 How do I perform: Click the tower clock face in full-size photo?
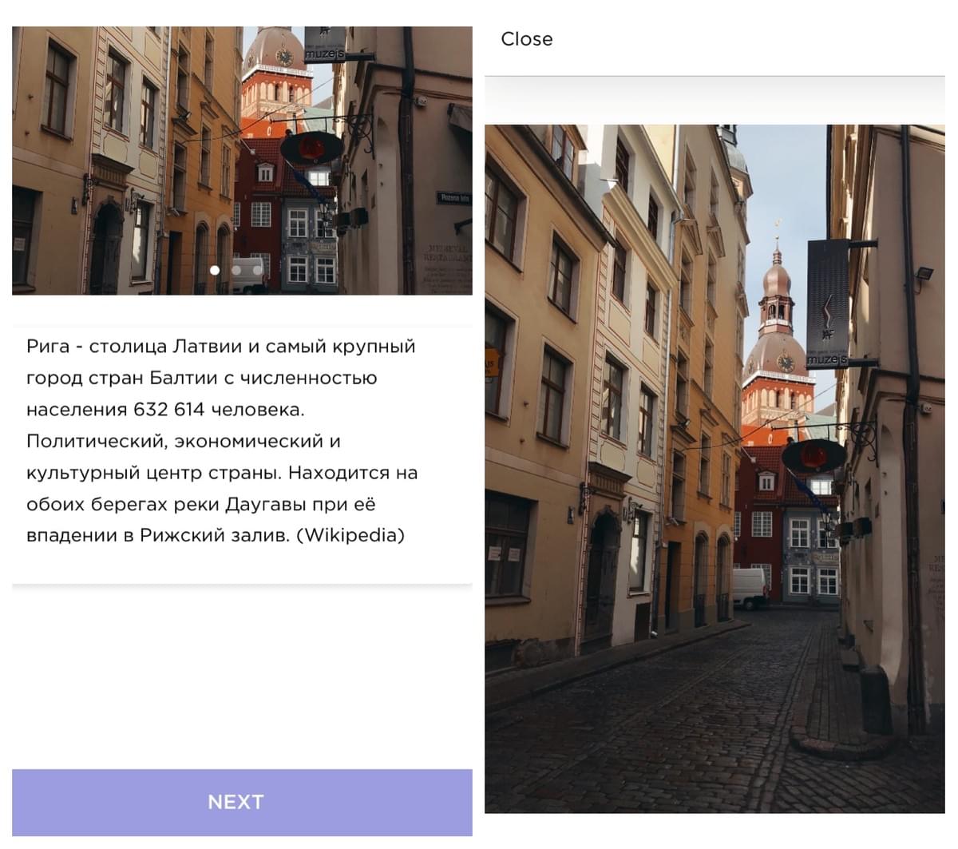click(786, 363)
